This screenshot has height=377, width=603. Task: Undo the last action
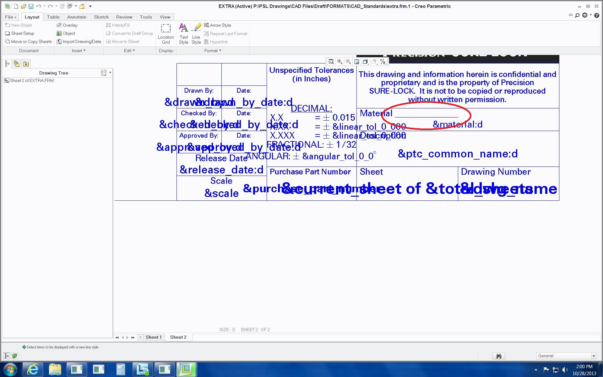pyautogui.click(x=39, y=6)
